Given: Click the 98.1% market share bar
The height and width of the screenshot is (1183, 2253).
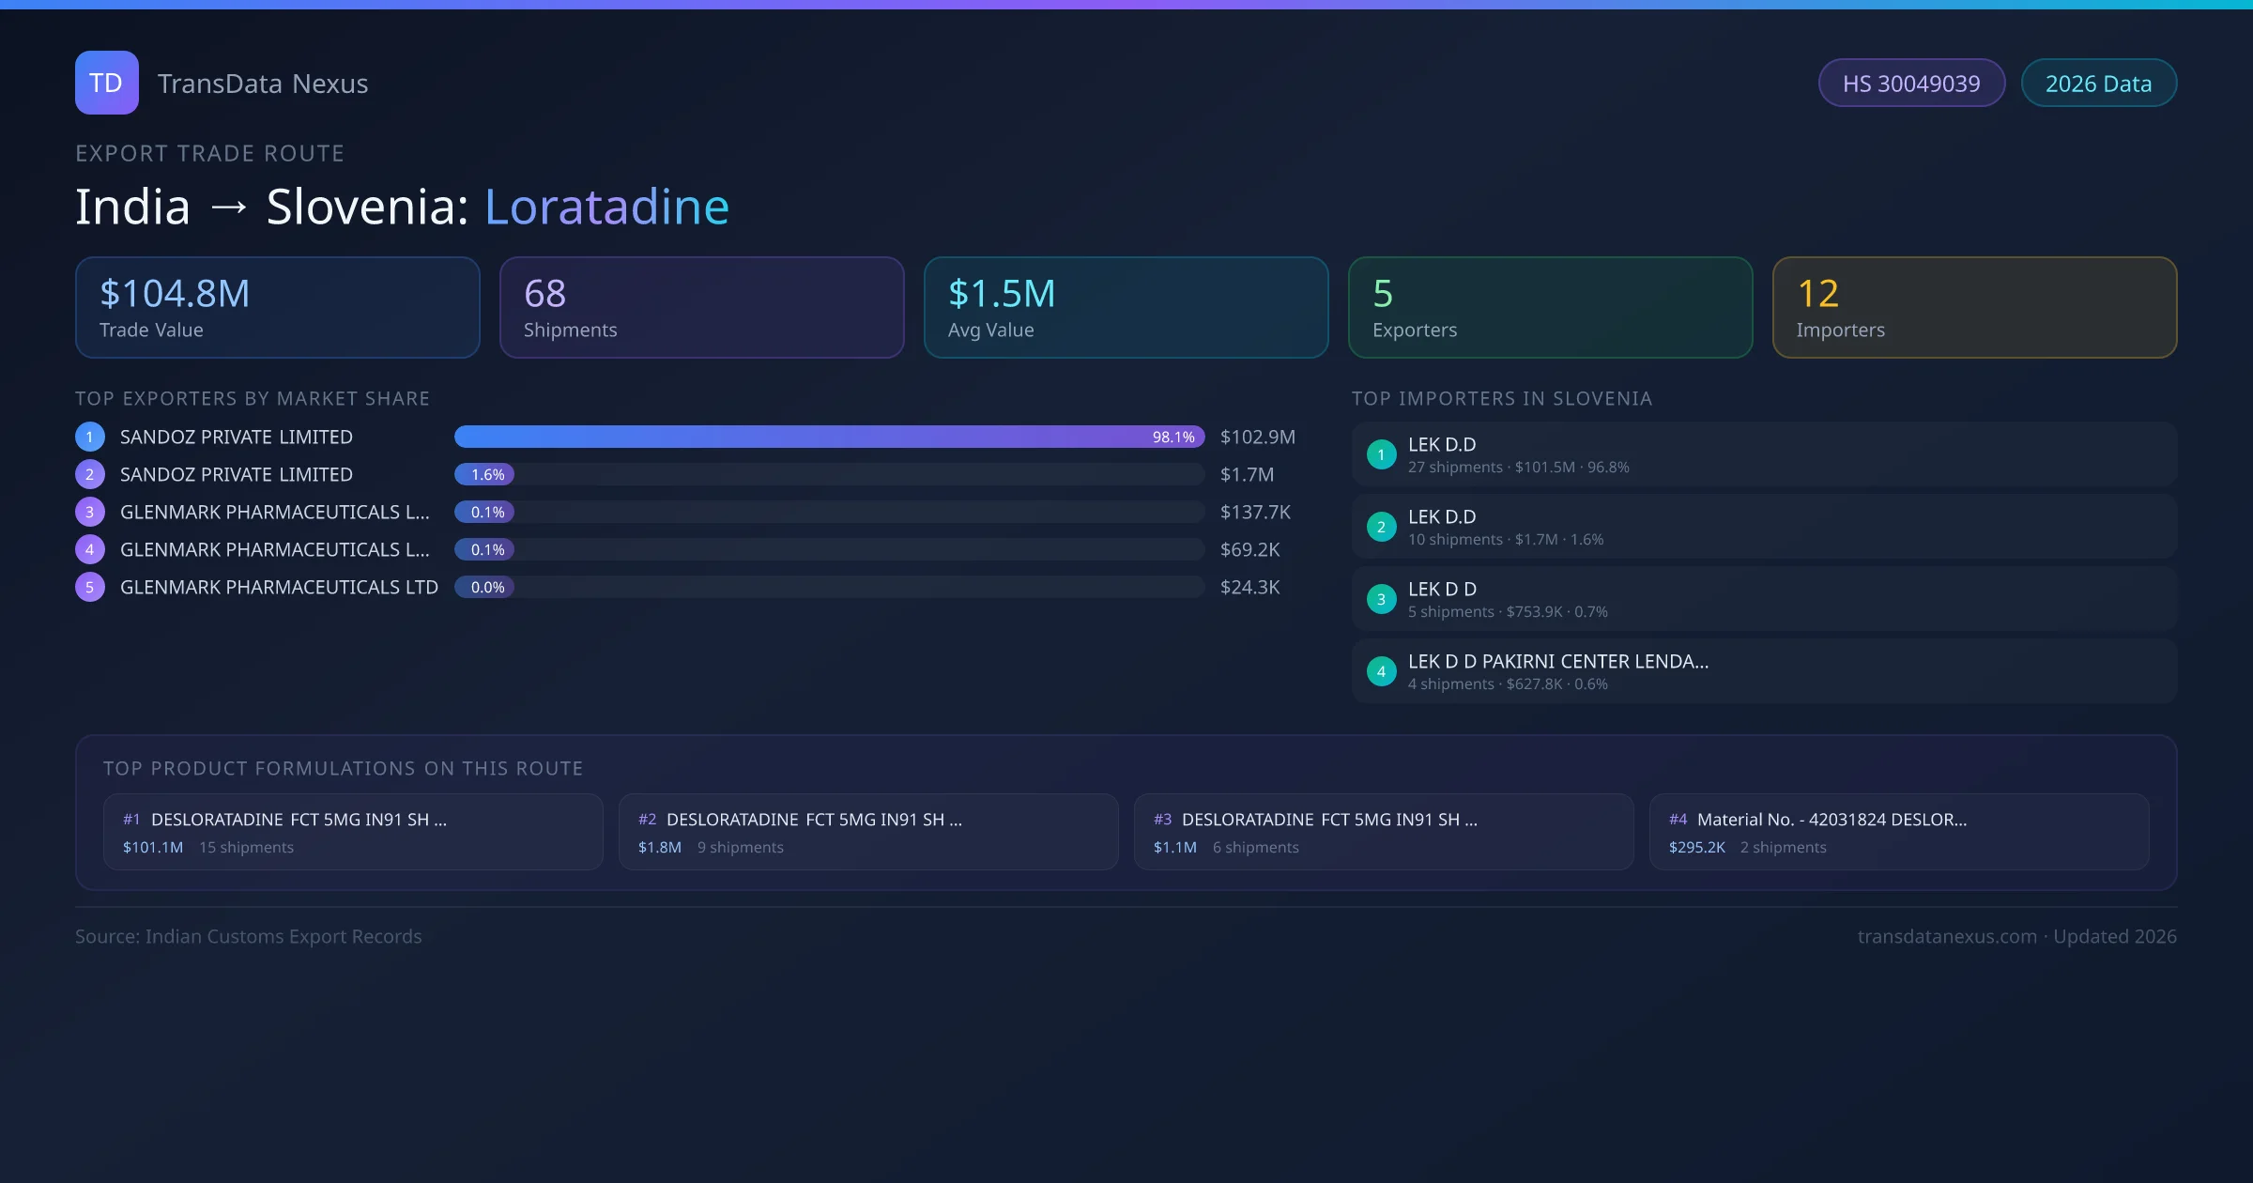Looking at the screenshot, I should tap(829, 437).
